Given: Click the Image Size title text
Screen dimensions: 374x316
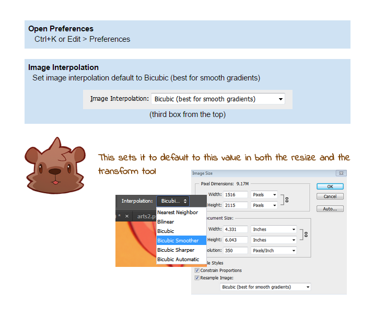Looking at the screenshot, I should (202, 173).
